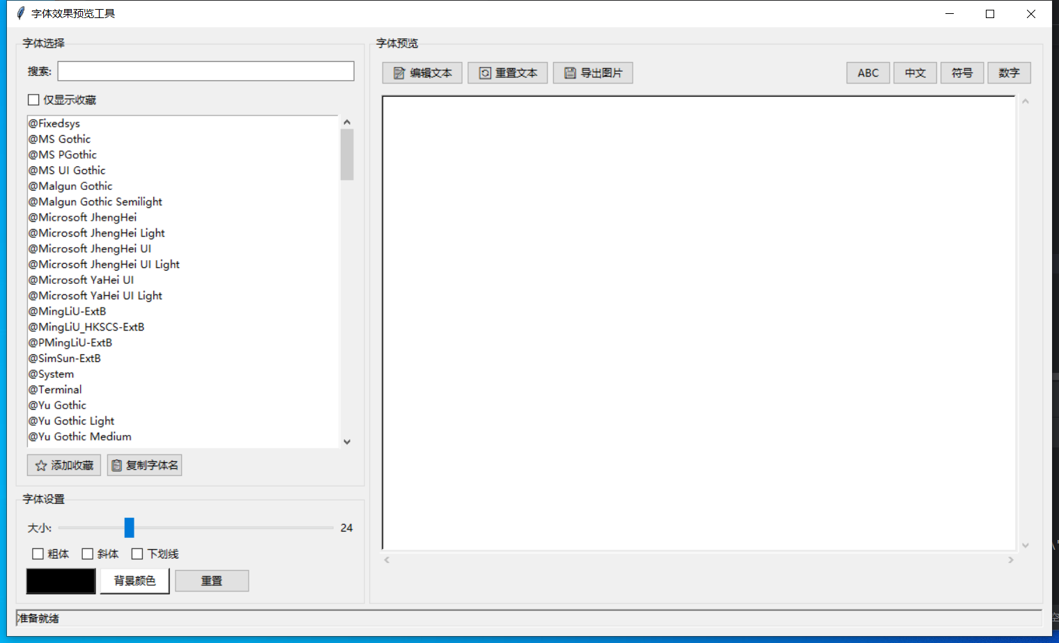1059x643 pixels.
Task: Select the @System font
Action: (183, 374)
